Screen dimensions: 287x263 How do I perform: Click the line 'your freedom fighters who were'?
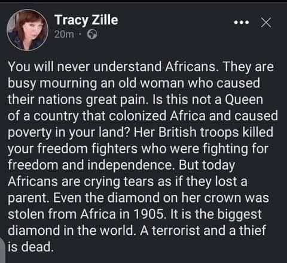coord(138,149)
